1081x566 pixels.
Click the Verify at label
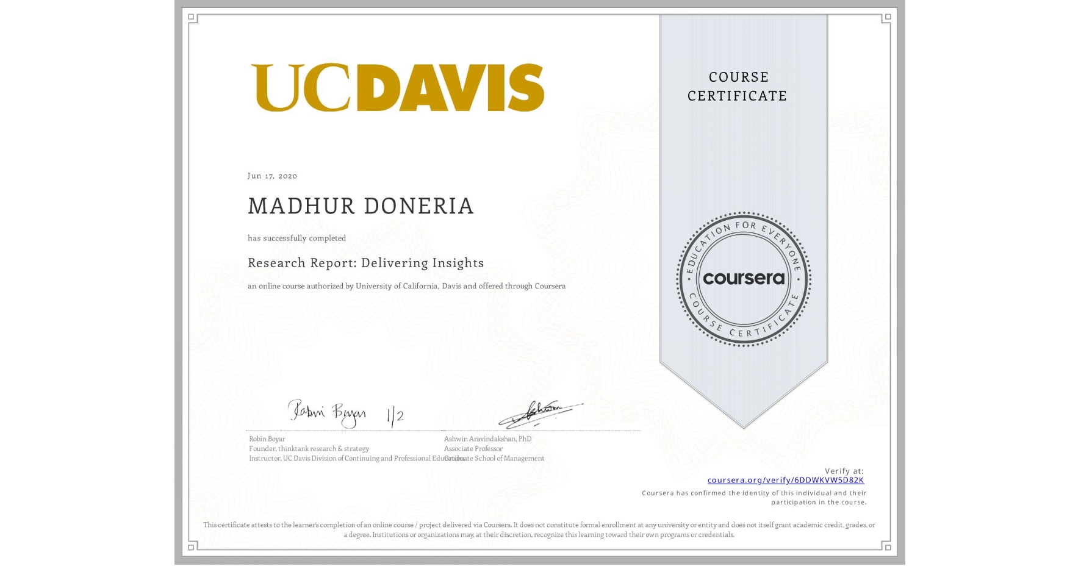pos(845,470)
